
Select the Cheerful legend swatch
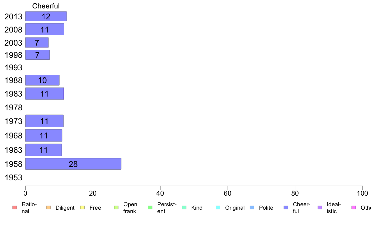click(286, 208)
